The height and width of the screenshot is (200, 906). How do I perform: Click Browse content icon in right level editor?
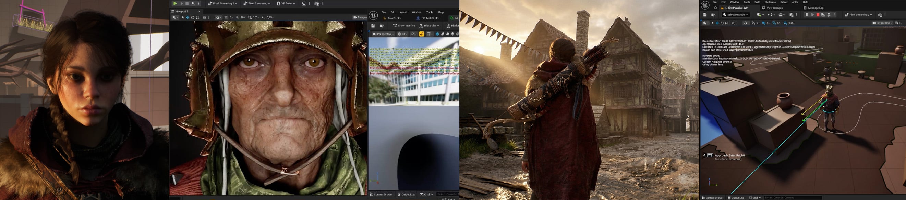714,15
